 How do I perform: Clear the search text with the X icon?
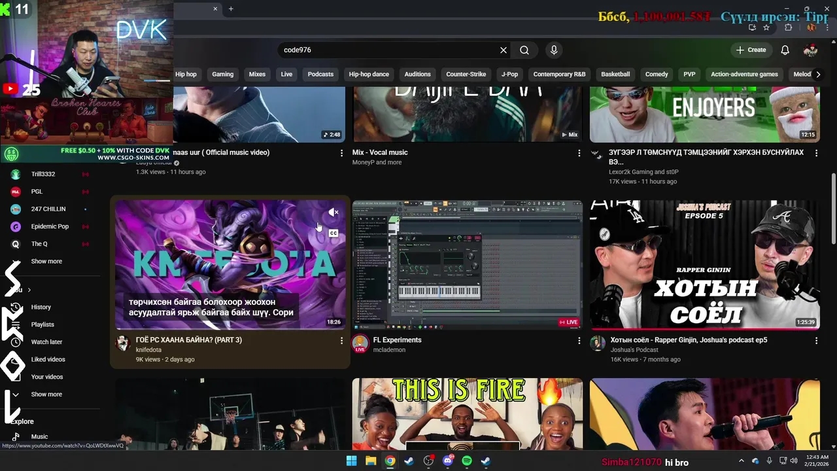point(504,50)
